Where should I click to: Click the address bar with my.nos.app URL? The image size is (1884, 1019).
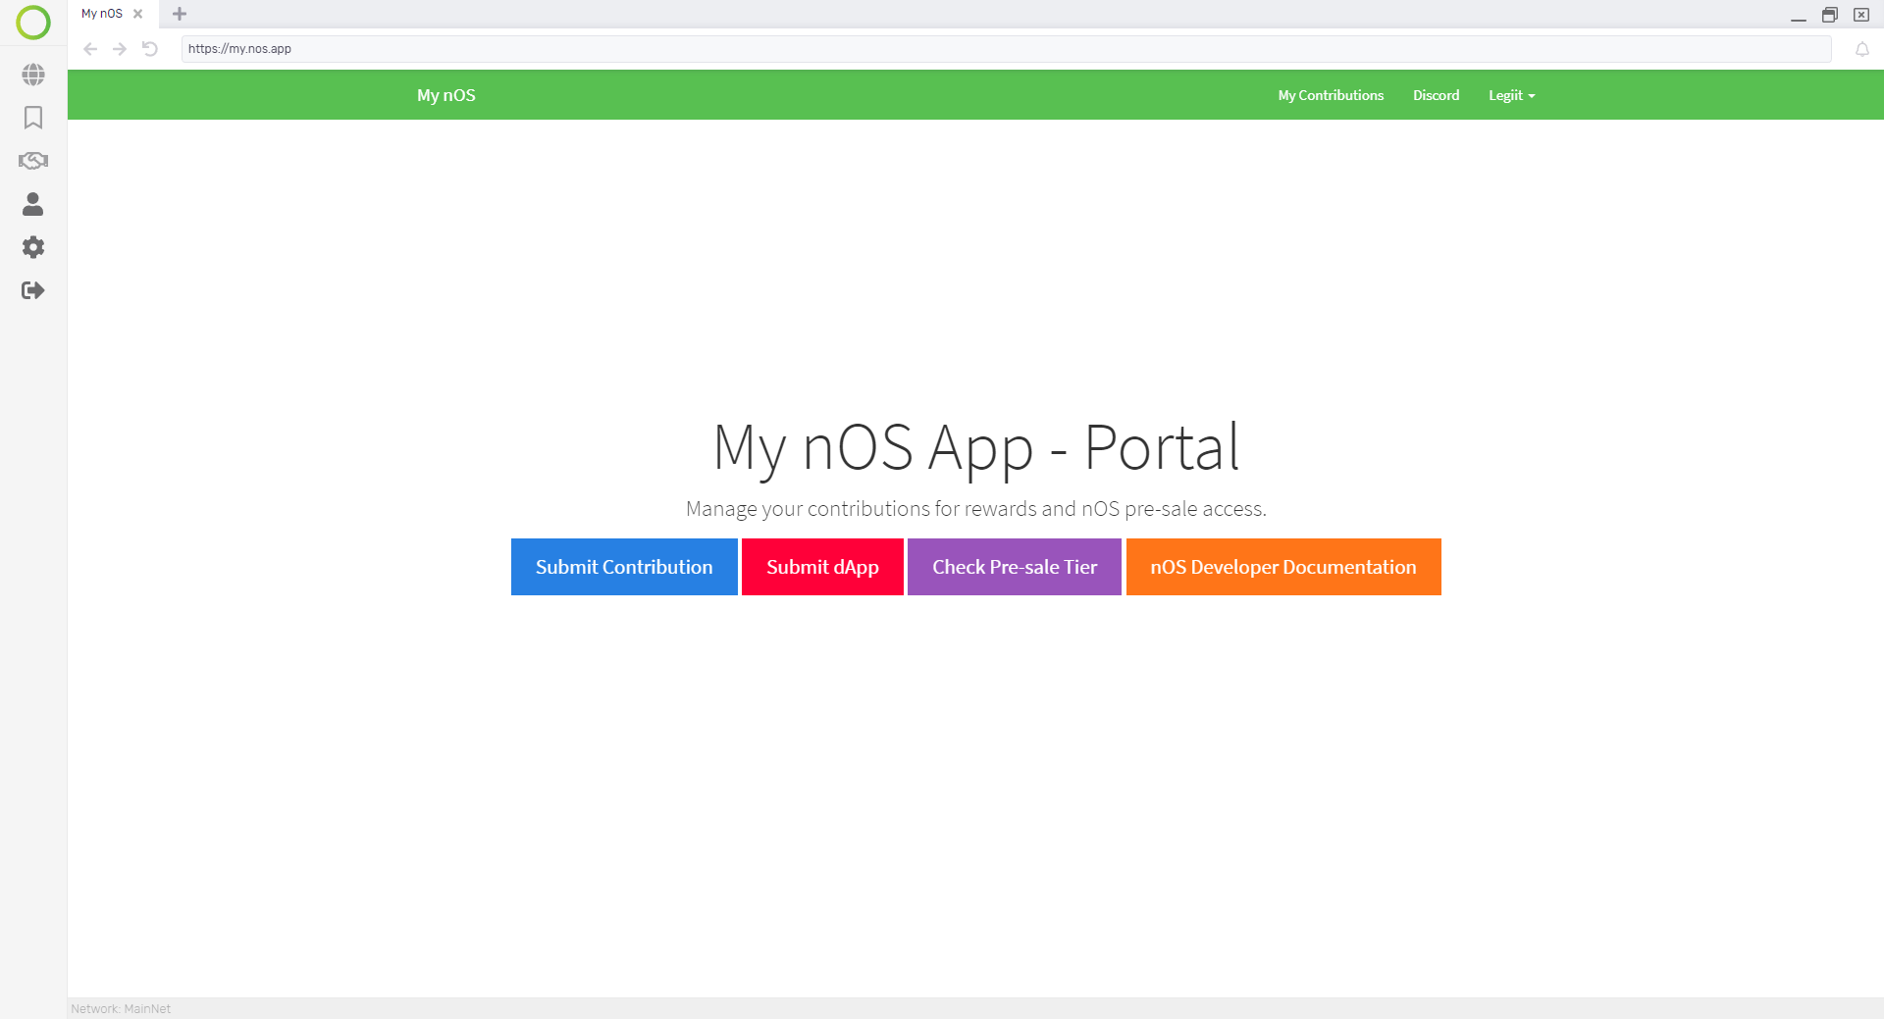pos(1006,49)
